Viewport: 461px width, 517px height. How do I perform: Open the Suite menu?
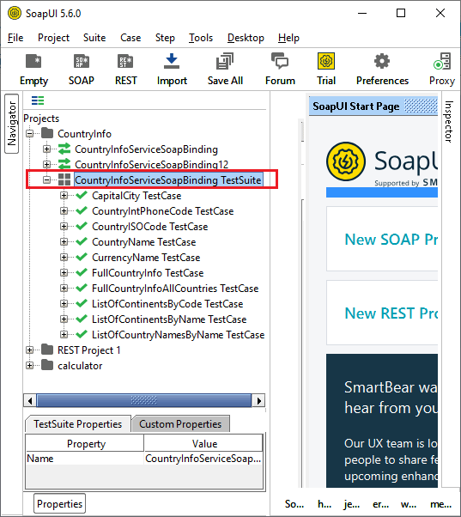pyautogui.click(x=94, y=38)
